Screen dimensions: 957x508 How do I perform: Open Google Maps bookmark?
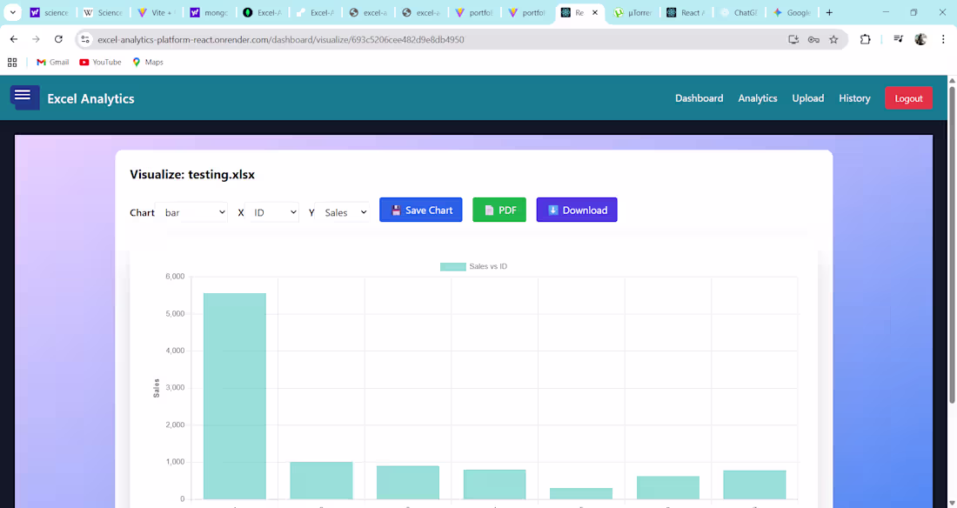(x=148, y=62)
